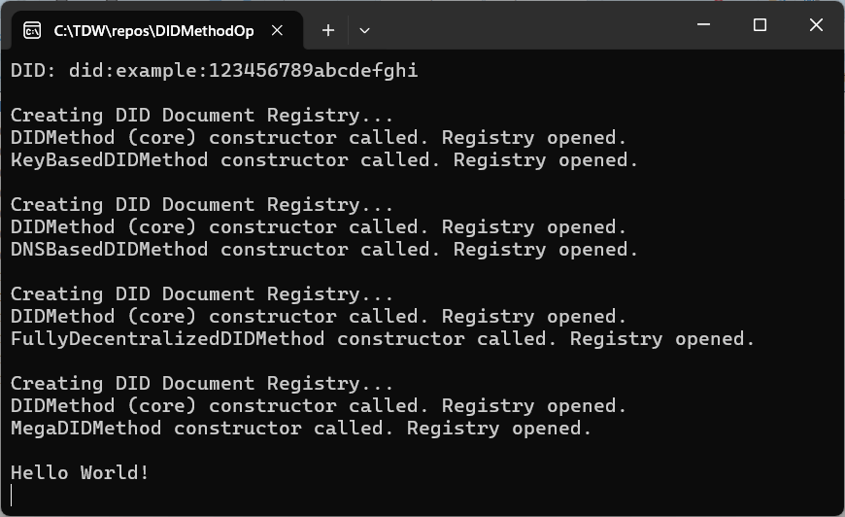The height and width of the screenshot is (517, 845).
Task: Expand the new tab profile dropdown chevron
Action: [x=364, y=30]
